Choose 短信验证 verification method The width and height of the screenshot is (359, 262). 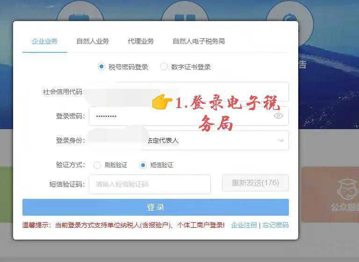point(143,165)
